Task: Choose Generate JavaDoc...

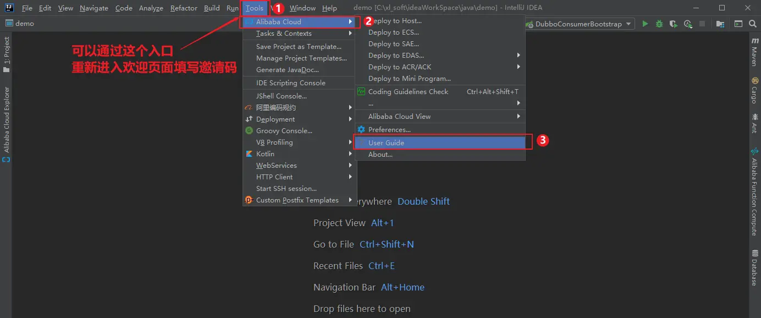Action: coord(300,70)
